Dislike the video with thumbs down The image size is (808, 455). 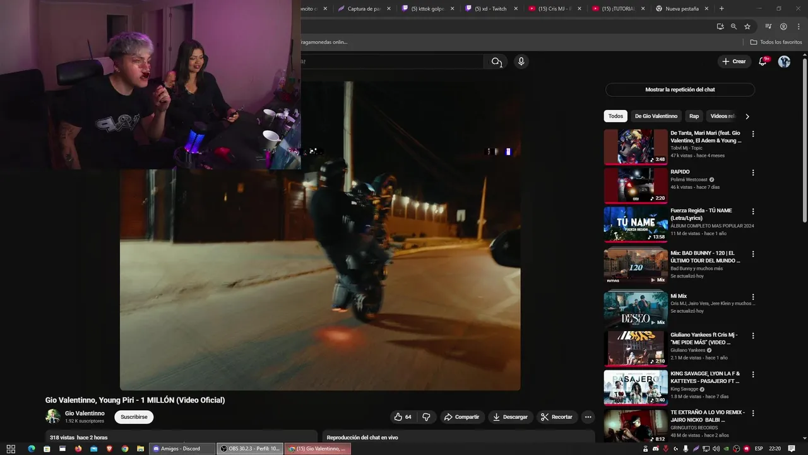click(426, 417)
